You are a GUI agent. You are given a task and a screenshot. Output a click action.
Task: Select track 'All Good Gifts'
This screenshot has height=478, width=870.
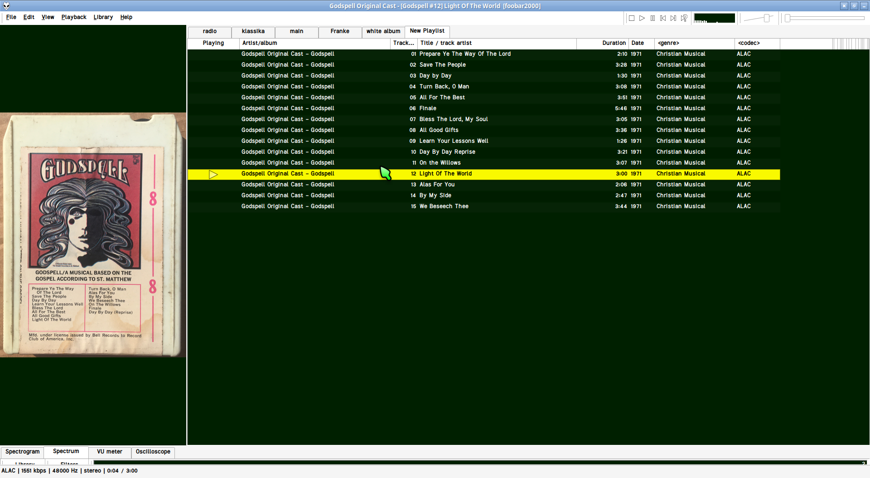pyautogui.click(x=484, y=131)
